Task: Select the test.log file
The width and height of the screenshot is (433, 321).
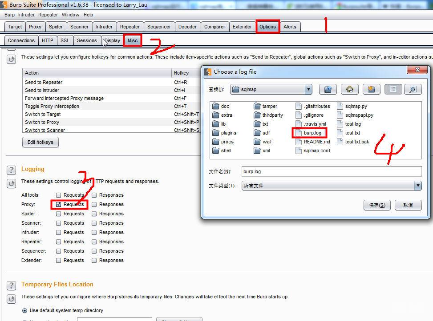Action: tap(349, 124)
